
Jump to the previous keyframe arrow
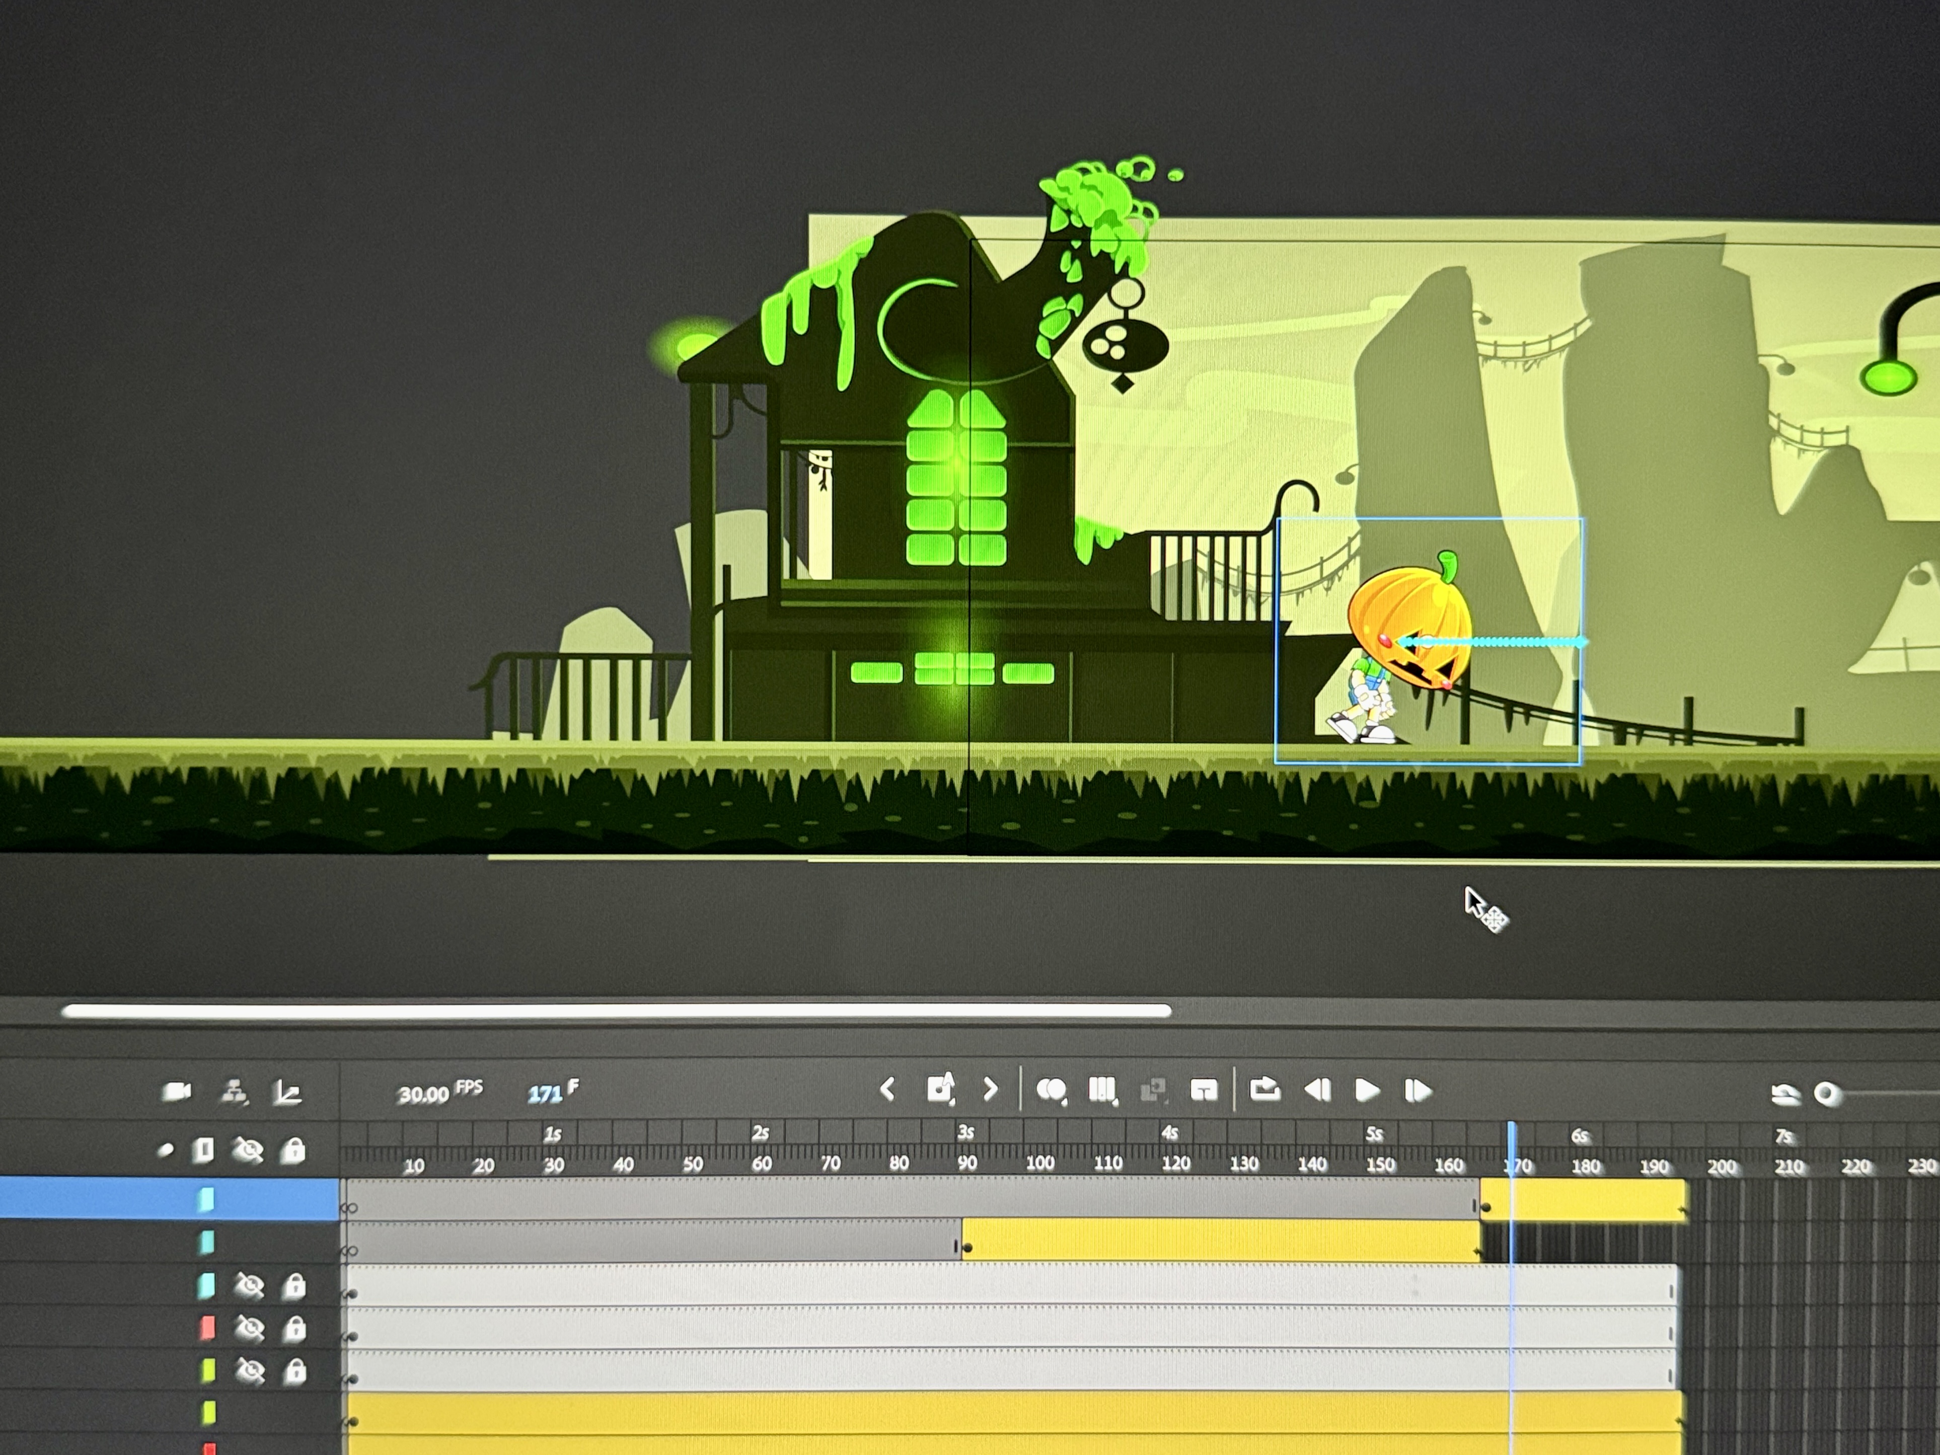(x=888, y=1089)
